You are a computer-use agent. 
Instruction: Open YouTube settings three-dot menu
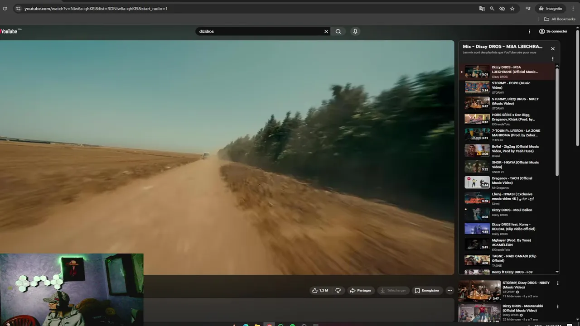coord(529,31)
